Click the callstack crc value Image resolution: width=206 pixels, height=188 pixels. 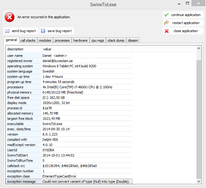pyautogui.click(x=69, y=166)
